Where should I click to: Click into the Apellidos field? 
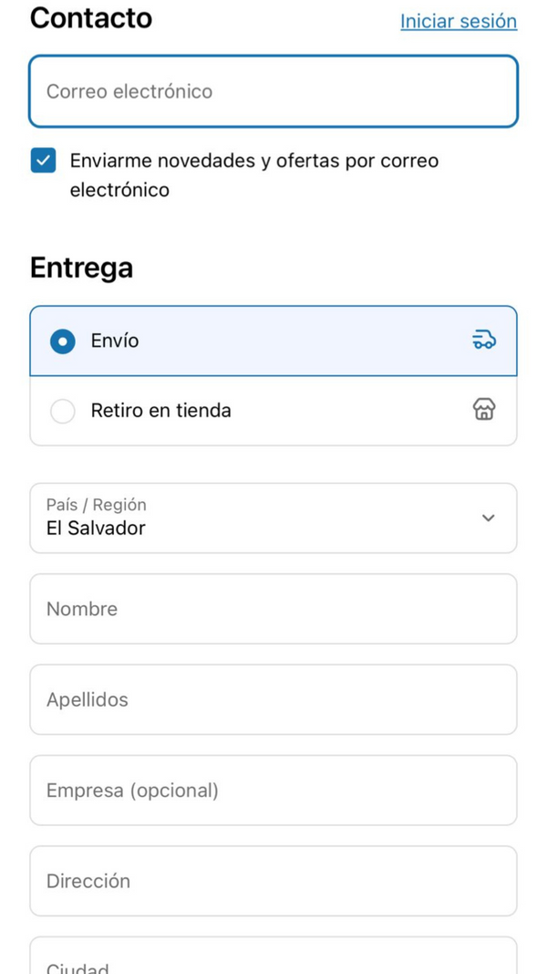click(x=273, y=699)
